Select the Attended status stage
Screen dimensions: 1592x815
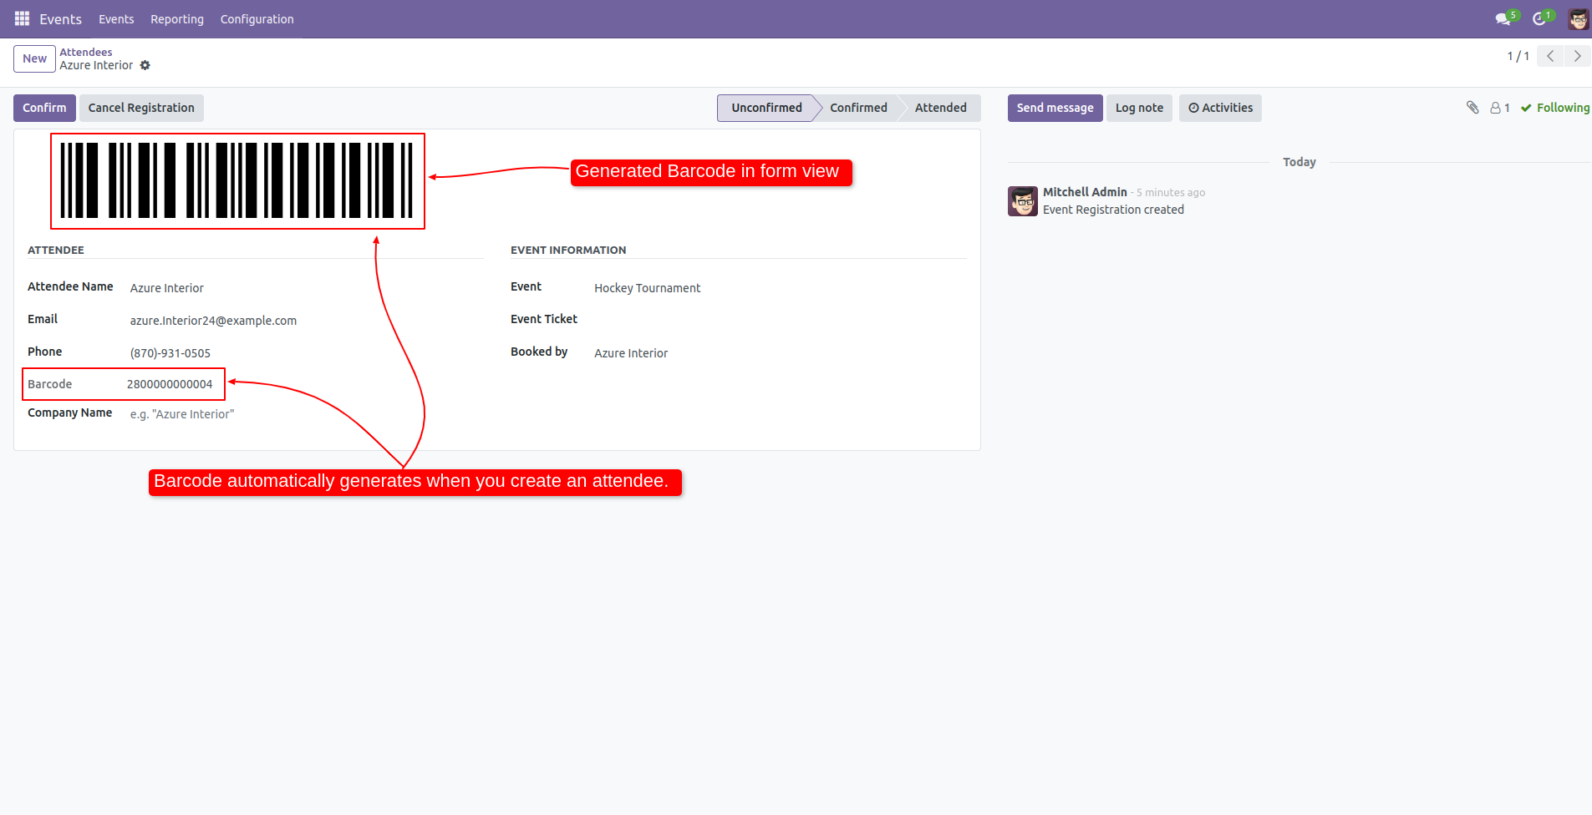[x=940, y=108]
